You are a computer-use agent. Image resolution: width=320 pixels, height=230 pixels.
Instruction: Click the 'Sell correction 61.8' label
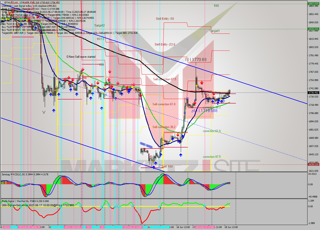tap(164, 104)
